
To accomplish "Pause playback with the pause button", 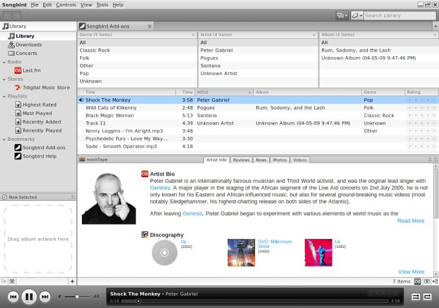I will 29,297.
